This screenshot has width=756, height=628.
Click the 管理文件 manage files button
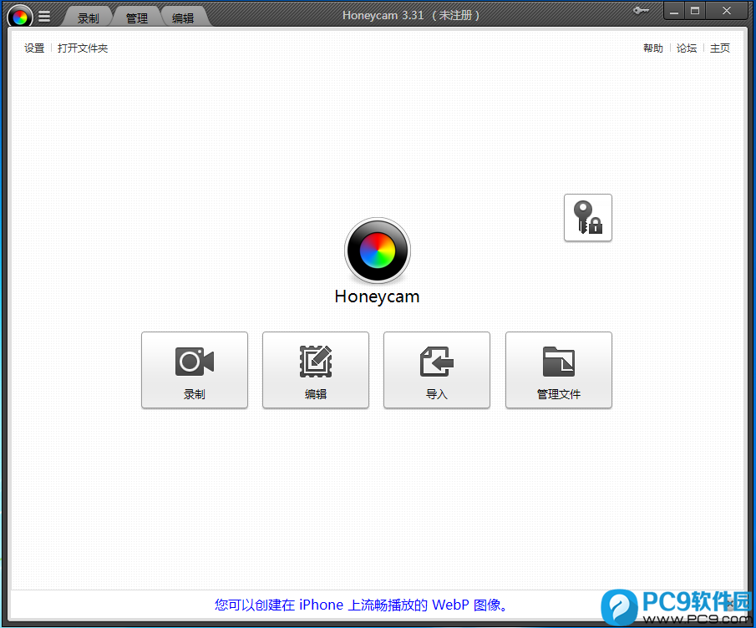pos(559,370)
